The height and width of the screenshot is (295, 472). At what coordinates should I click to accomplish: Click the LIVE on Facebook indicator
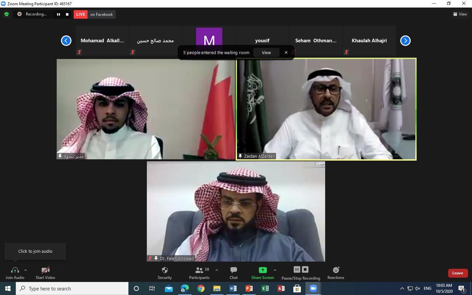(x=94, y=14)
